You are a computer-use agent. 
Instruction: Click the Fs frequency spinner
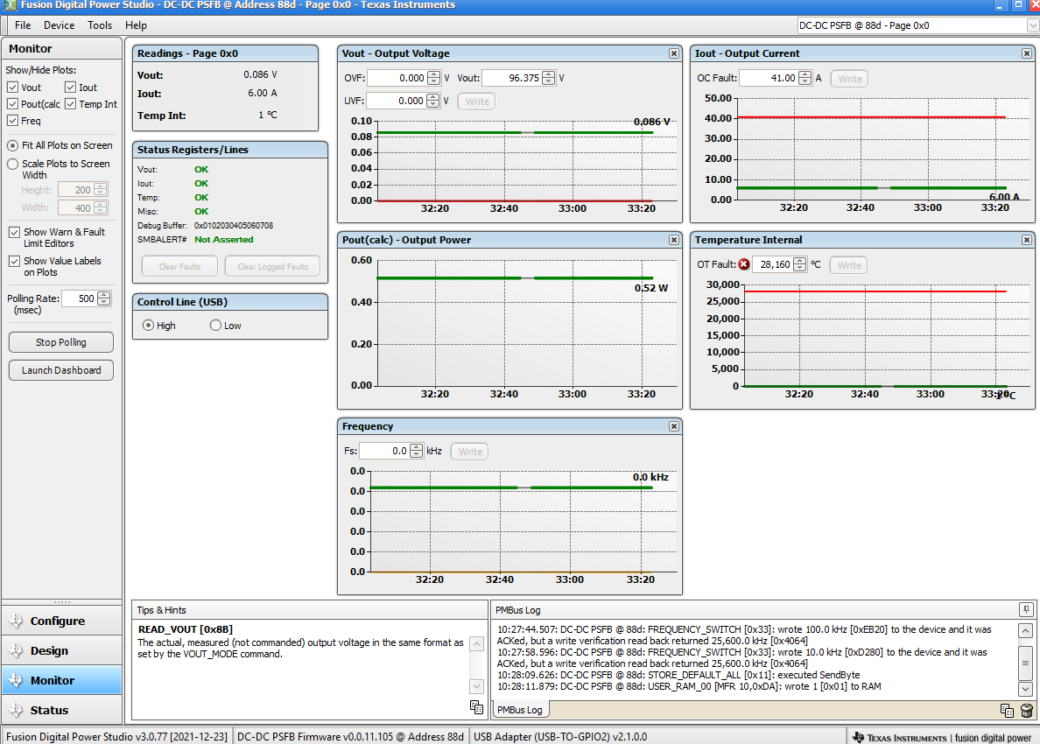pos(416,451)
